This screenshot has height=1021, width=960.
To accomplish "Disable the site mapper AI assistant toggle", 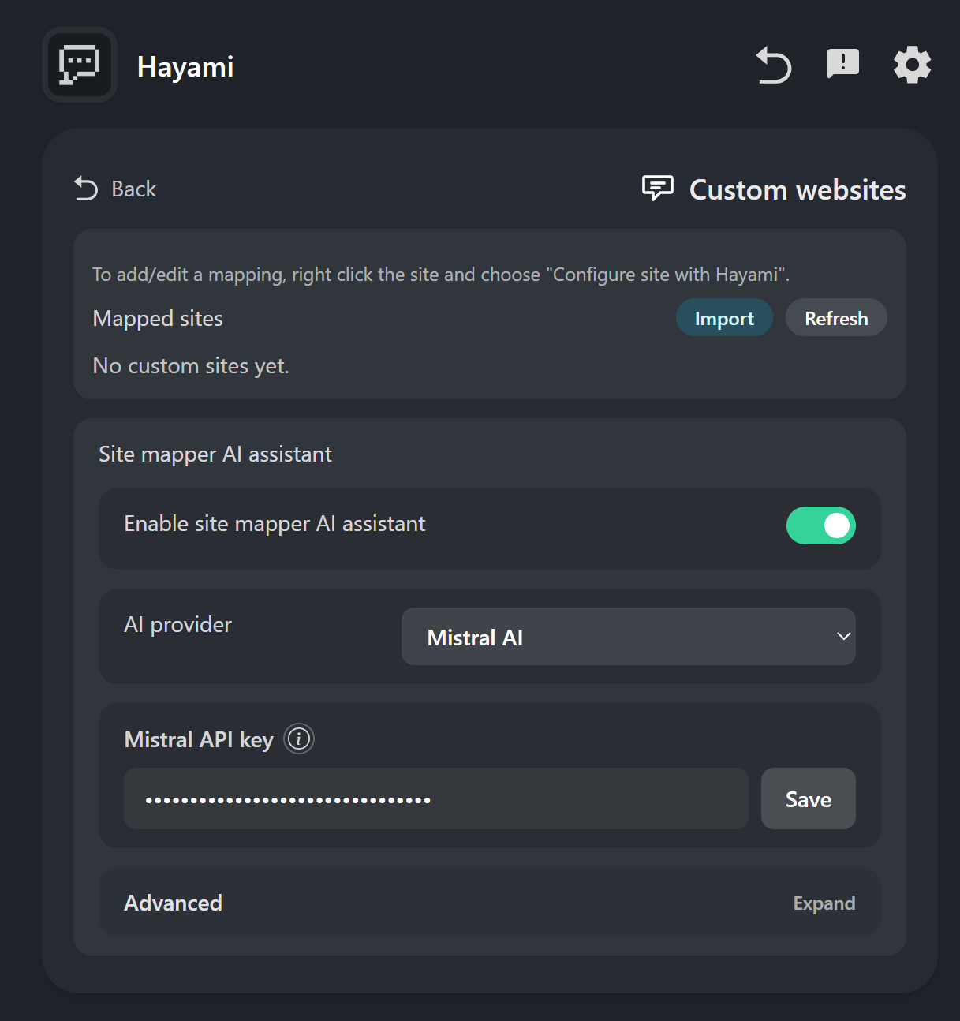I will (x=820, y=525).
